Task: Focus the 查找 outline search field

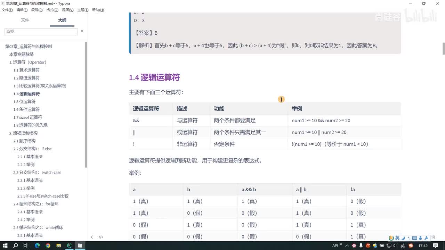Action: click(41, 31)
